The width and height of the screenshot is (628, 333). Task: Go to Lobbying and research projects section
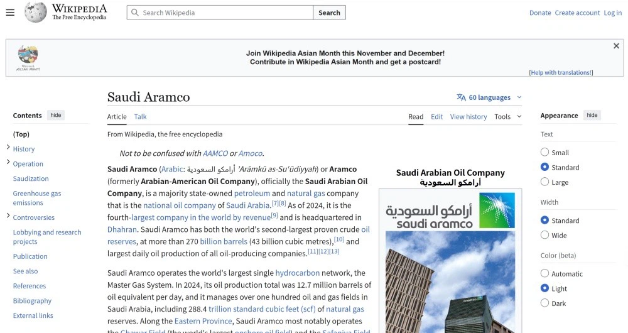coord(47,237)
